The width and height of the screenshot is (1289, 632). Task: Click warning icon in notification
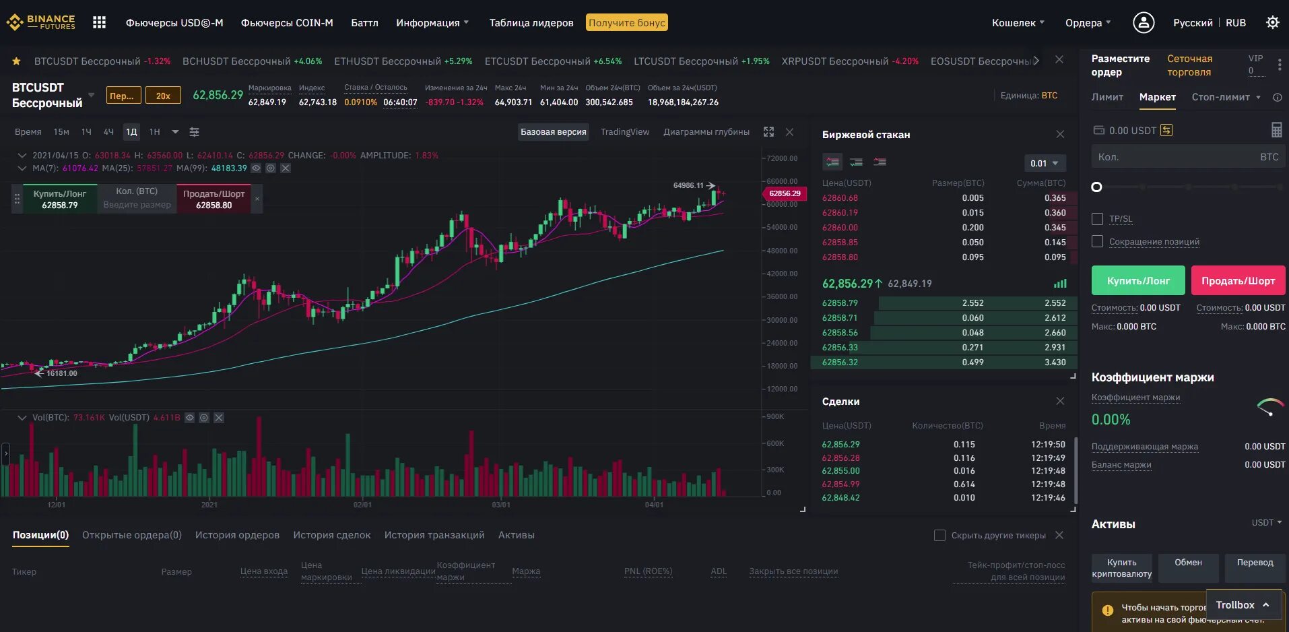[1107, 610]
